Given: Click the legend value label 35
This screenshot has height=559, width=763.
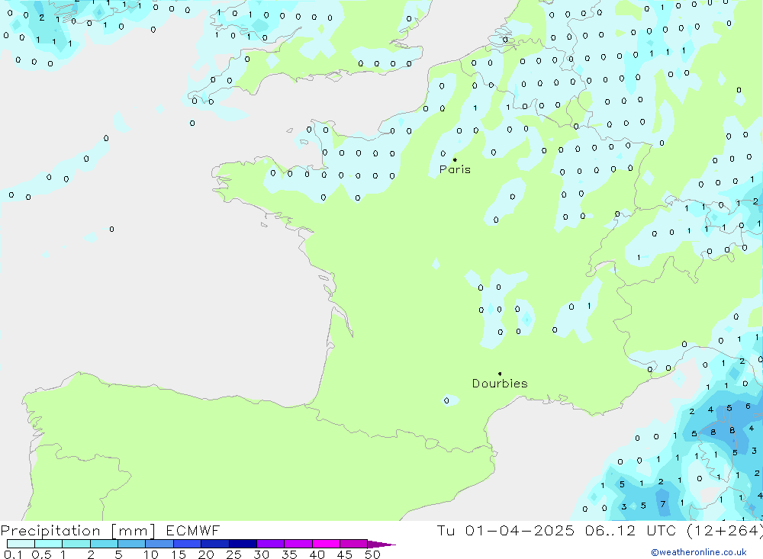Looking at the screenshot, I should [289, 554].
